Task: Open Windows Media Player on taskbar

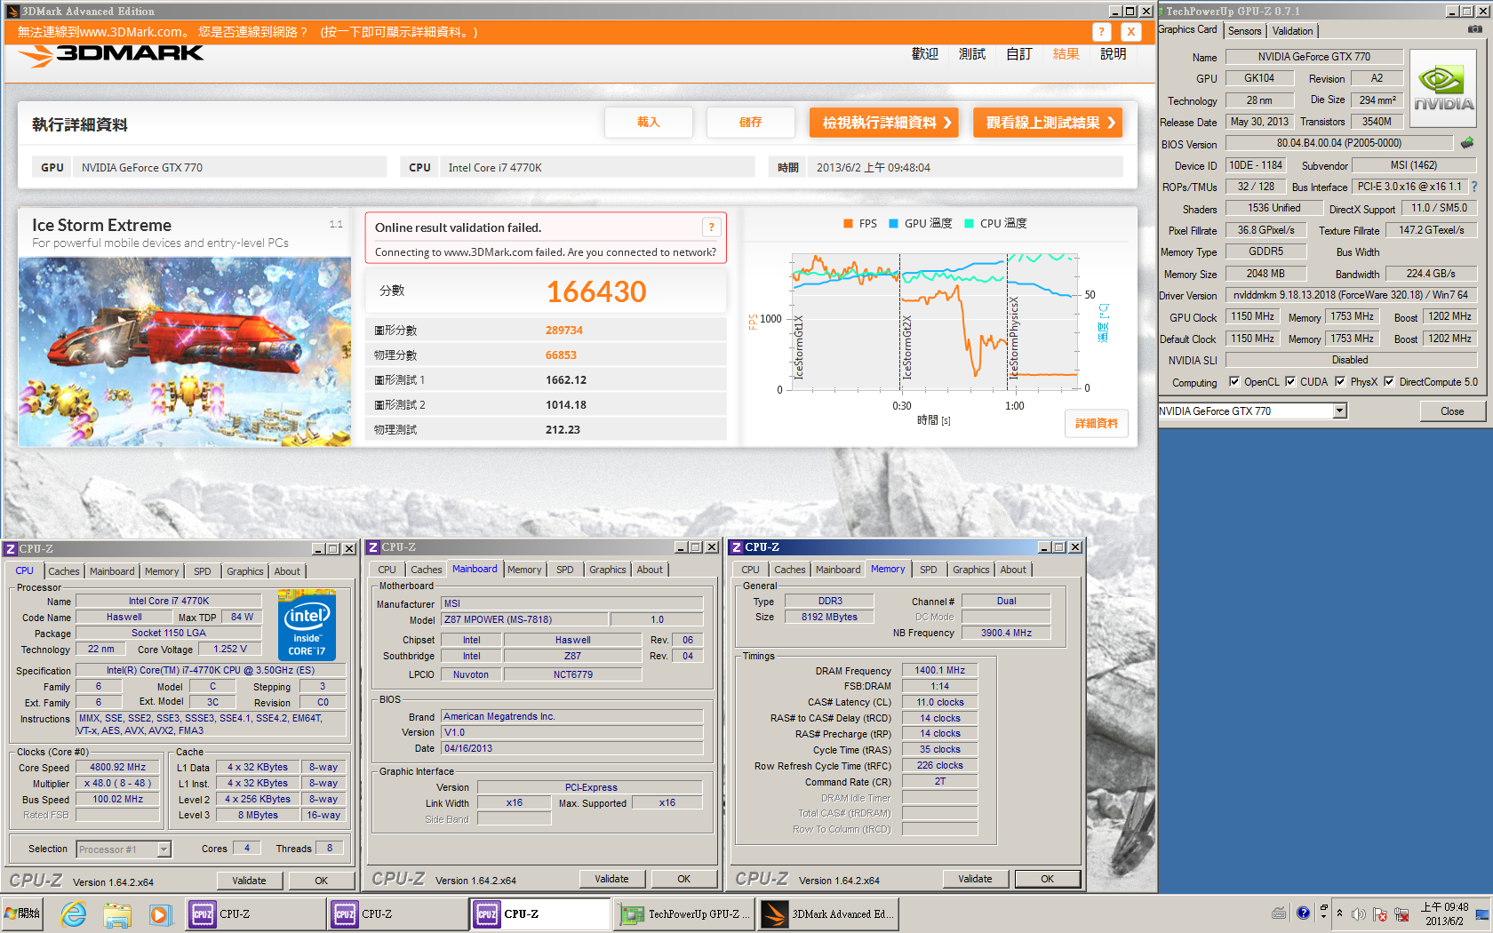Action: 159,913
